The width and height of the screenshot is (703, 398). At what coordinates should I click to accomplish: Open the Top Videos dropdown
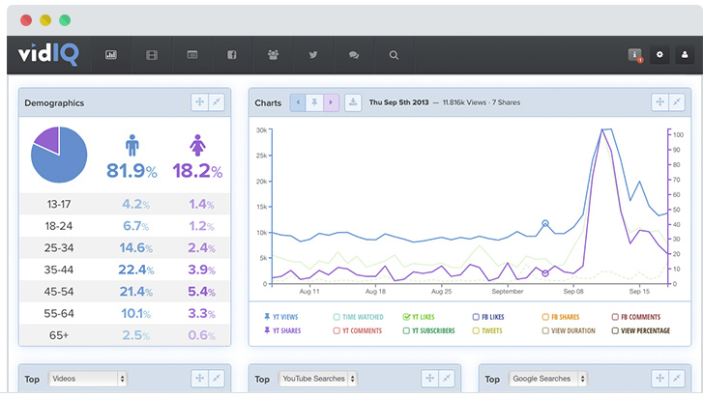tap(88, 380)
